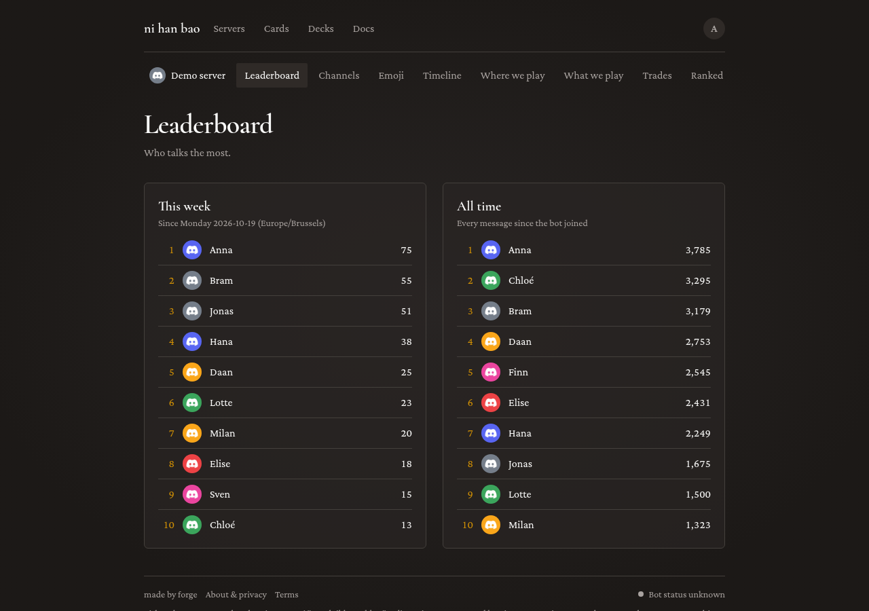Click Hana's avatar in This week list

coord(192,341)
